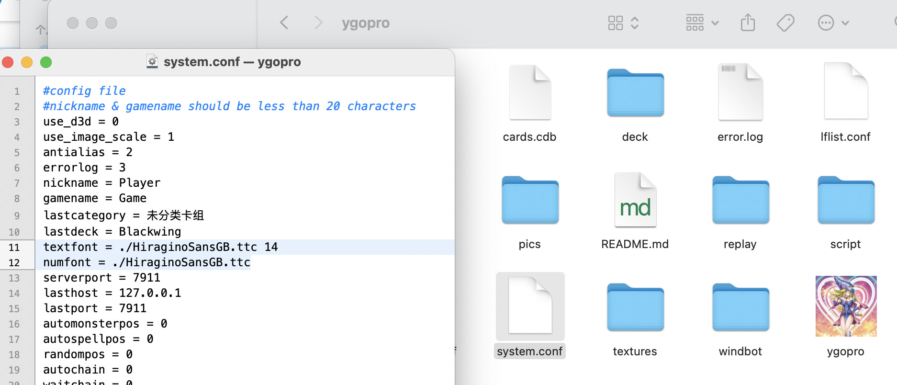Click the 'lastdeck = Blackwing' line
The image size is (897, 385).
112,232
